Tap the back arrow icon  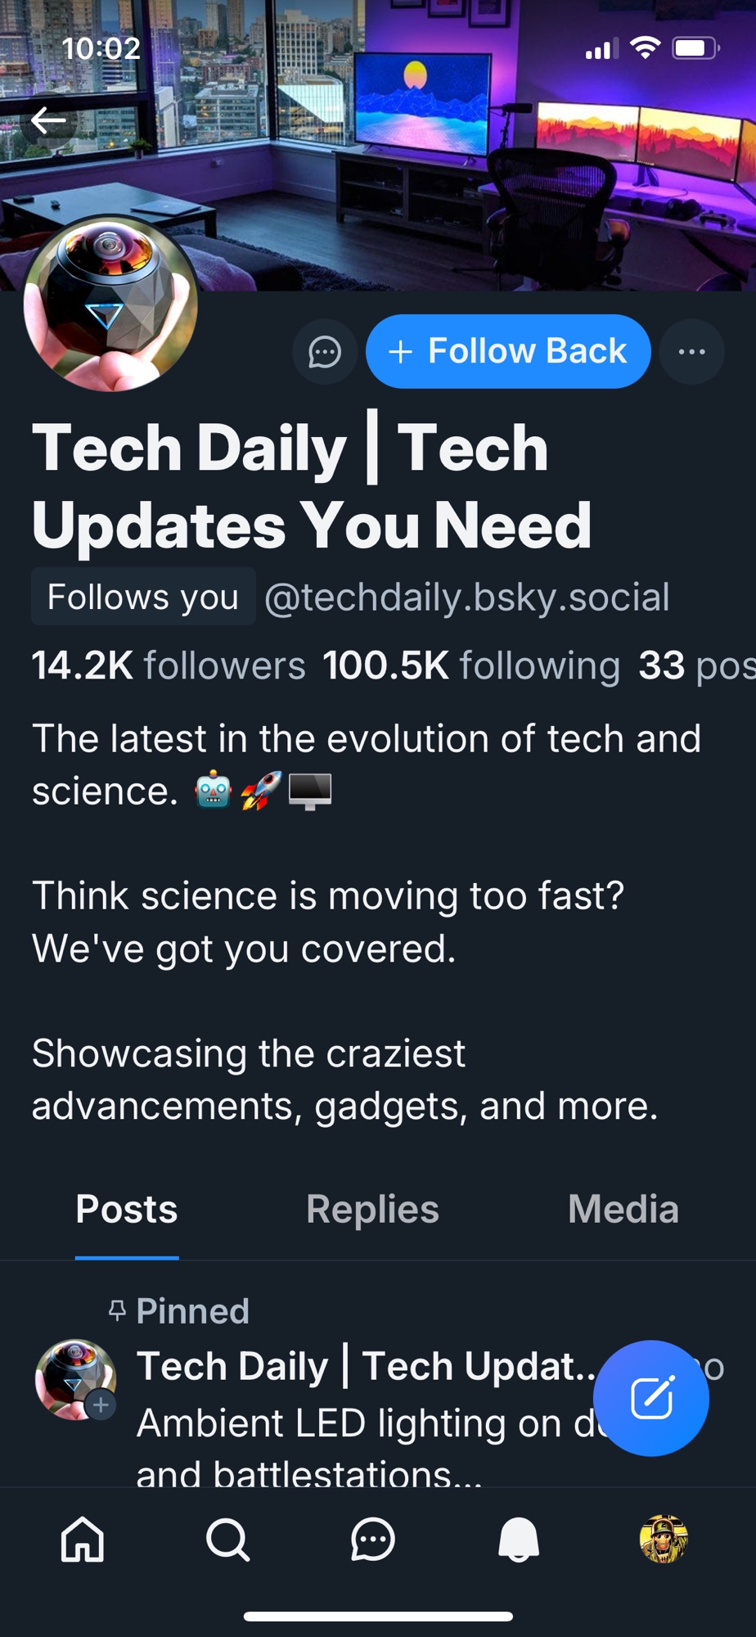[48, 121]
